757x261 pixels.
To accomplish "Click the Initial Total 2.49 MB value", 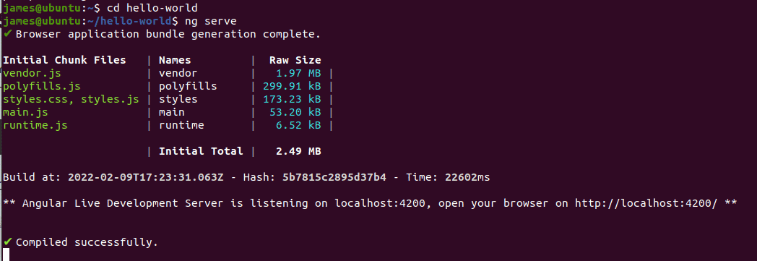I will [x=298, y=151].
